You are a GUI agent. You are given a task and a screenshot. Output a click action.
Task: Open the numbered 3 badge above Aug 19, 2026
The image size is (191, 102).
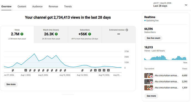click(104, 70)
